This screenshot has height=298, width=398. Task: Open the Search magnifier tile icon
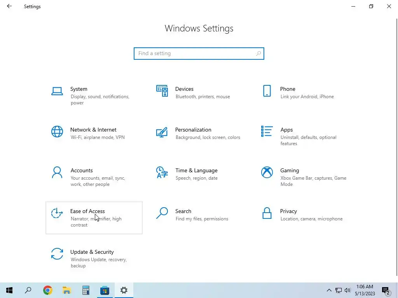[162, 213]
